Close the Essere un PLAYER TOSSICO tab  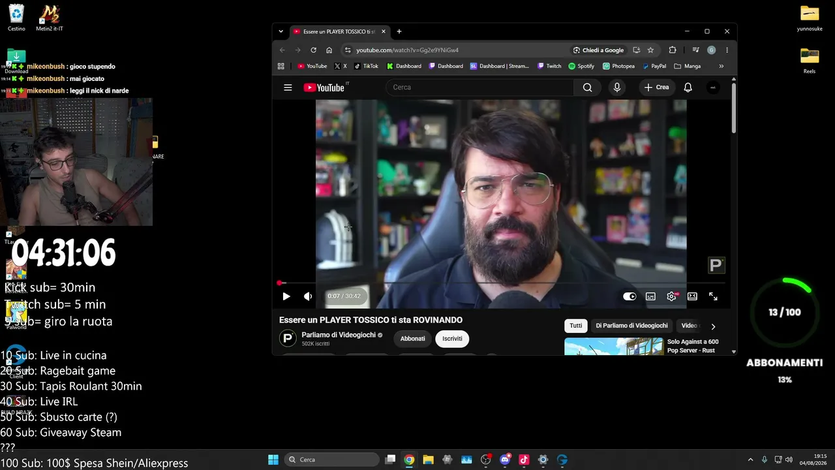[x=384, y=31]
